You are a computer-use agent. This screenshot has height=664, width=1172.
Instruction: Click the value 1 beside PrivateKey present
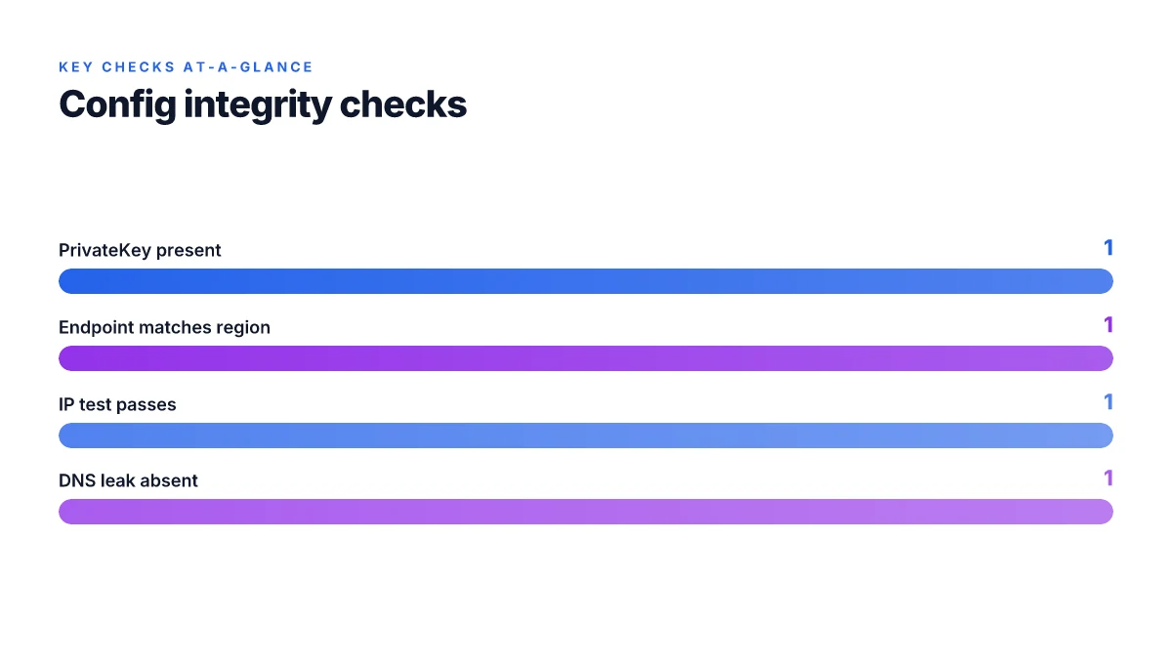coord(1109,248)
